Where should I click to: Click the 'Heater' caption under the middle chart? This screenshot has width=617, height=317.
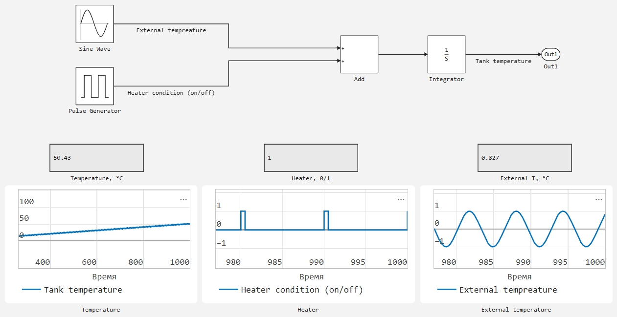[308, 310]
